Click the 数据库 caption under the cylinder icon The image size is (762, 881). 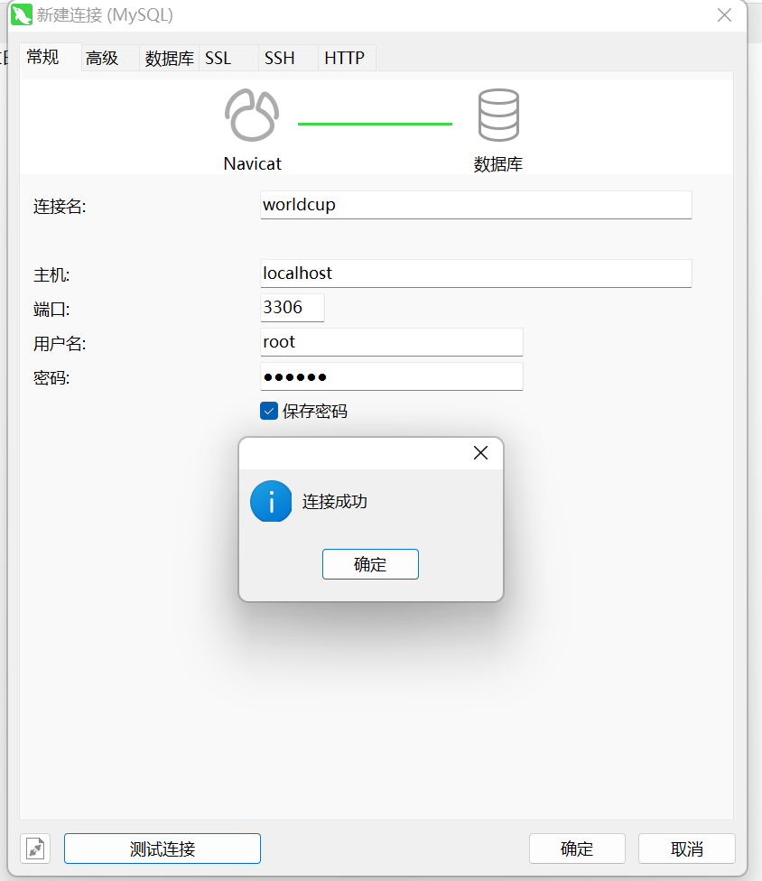click(497, 164)
